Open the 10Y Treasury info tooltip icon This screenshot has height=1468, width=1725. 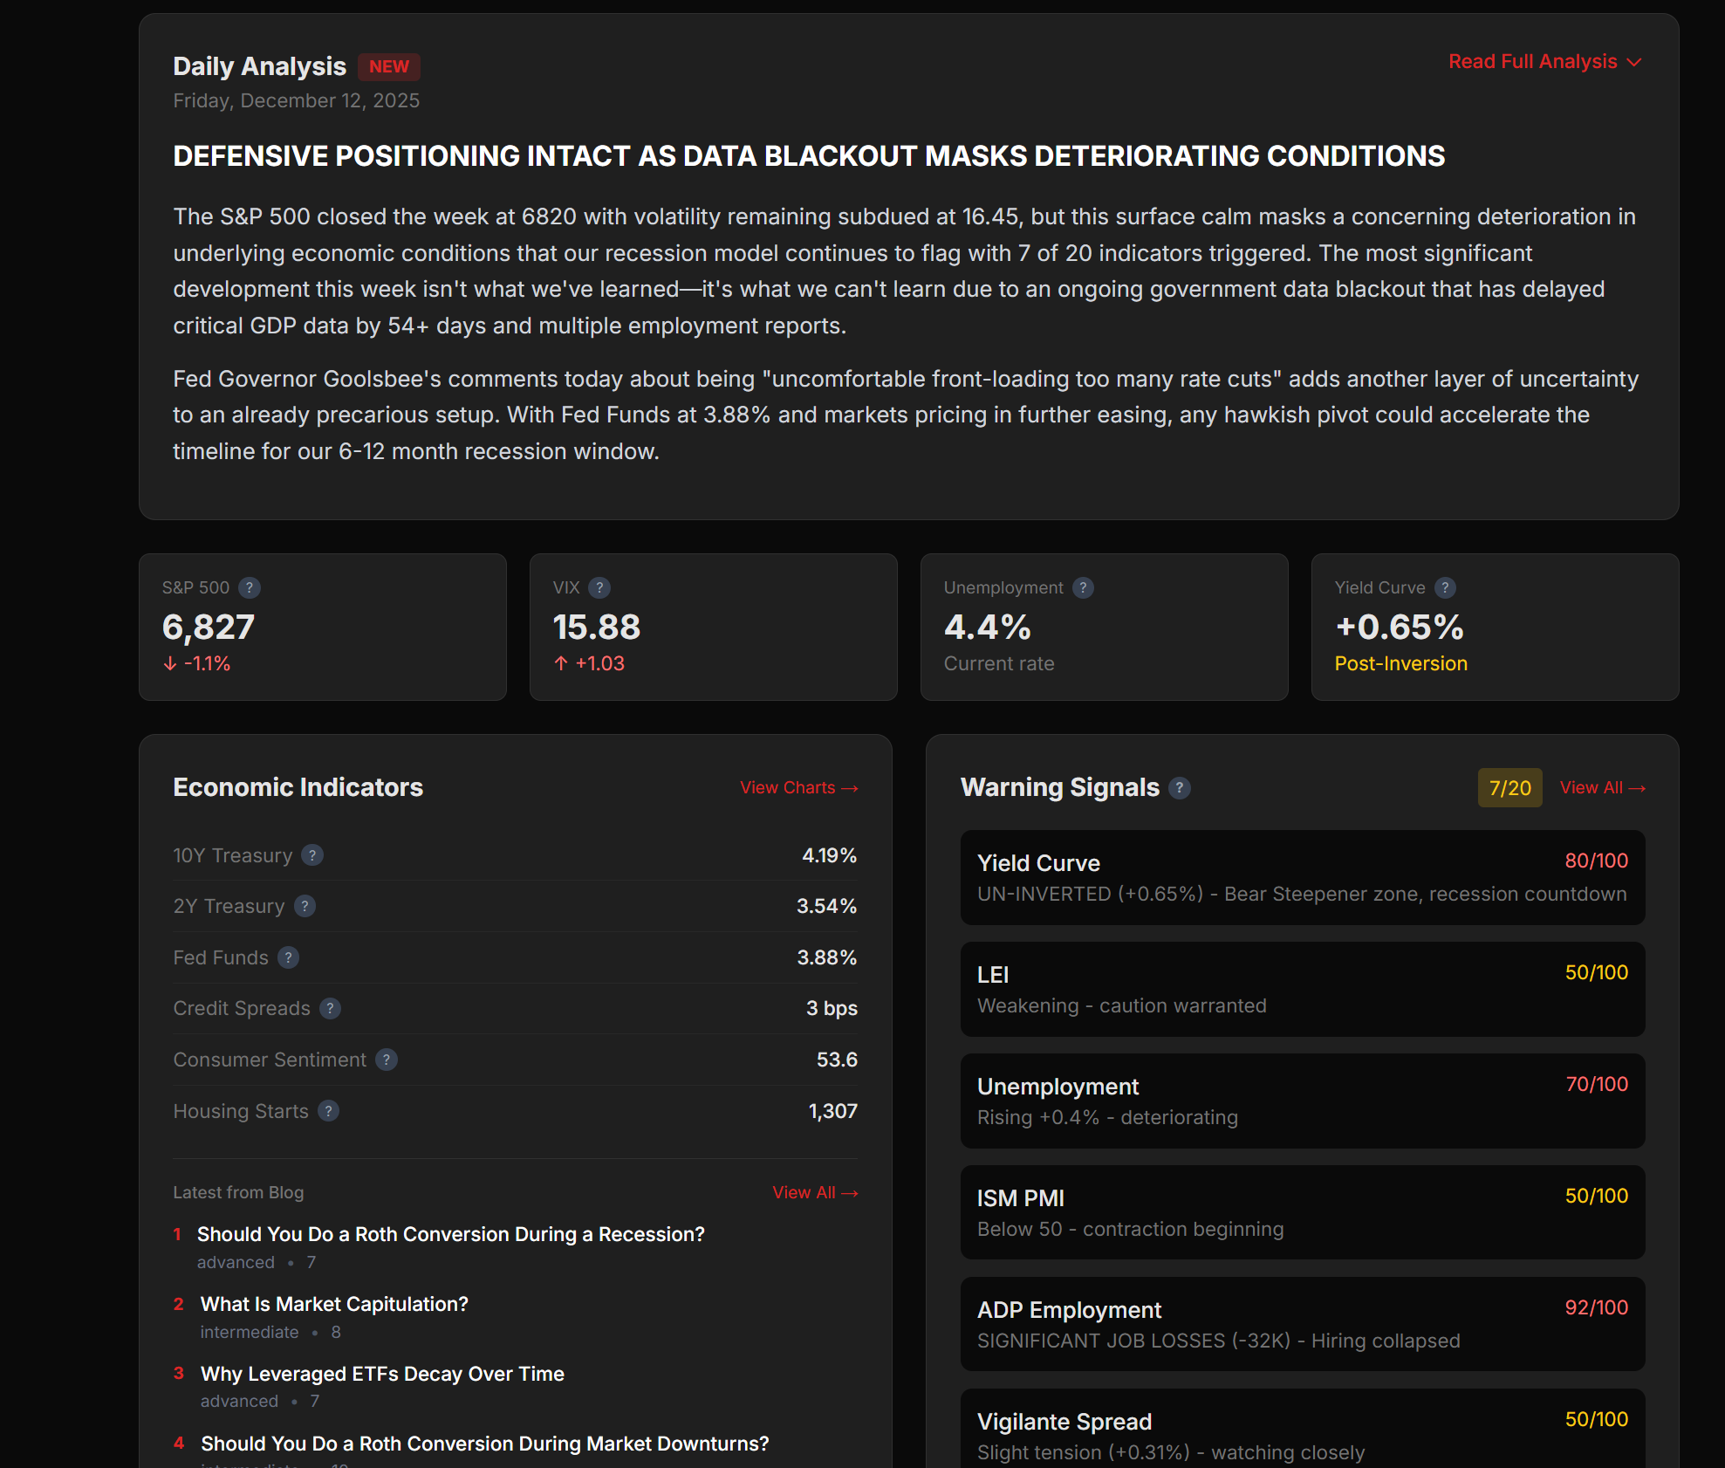click(x=312, y=855)
